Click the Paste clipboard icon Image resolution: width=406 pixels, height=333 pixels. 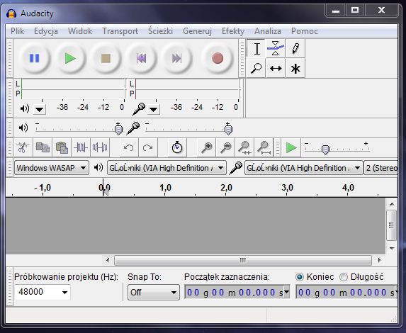point(62,147)
